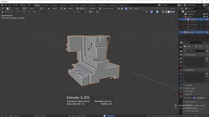The image size is (209, 117).
Task: Open the Edit menu
Action: coord(10,5)
